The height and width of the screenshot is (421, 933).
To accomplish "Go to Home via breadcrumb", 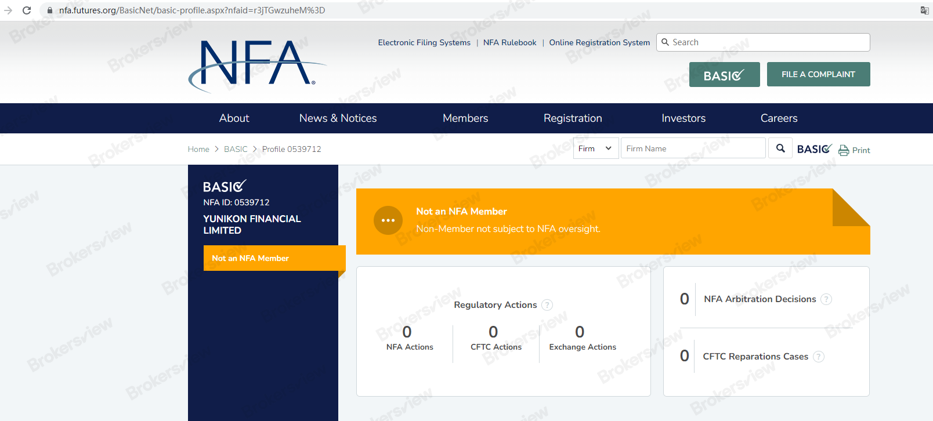I will (x=198, y=149).
